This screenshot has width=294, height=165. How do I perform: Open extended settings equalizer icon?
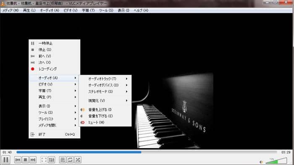(52, 160)
